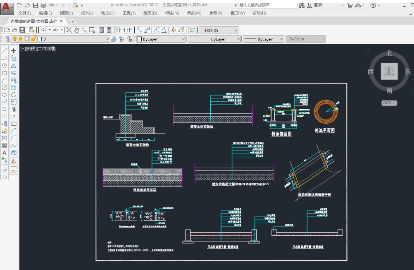This screenshot has height=270, width=414.
Task: Click the Layer Previous icon
Action: 121,39
